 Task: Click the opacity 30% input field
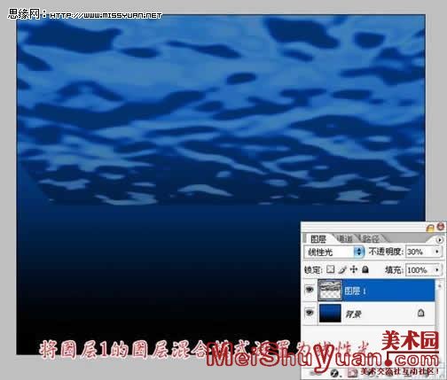tap(420, 252)
